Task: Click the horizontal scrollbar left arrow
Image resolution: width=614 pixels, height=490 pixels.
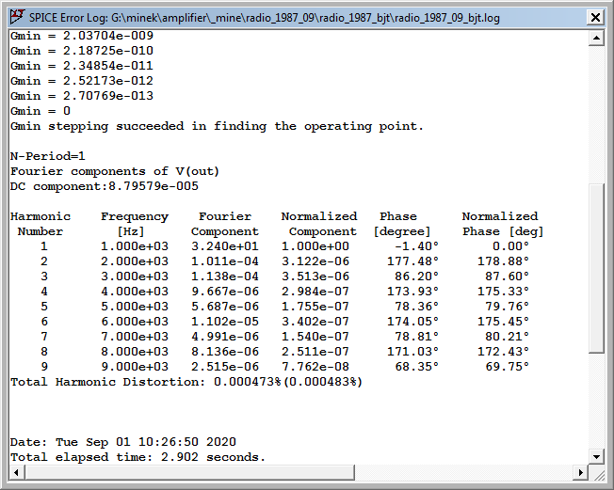Action: click(16, 472)
